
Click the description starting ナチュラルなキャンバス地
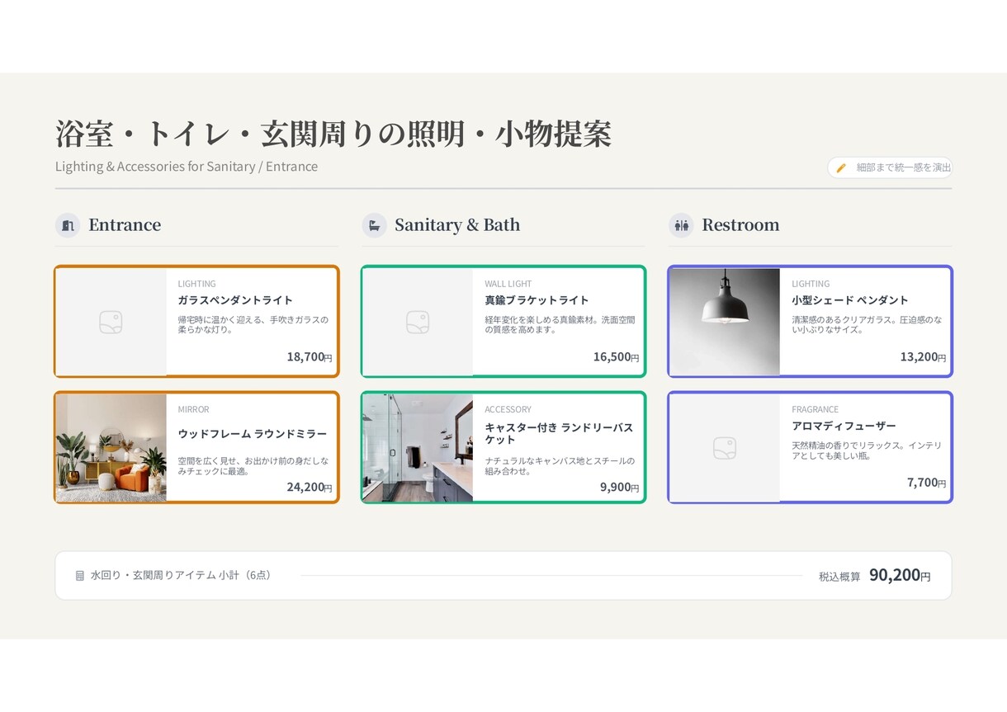coord(560,466)
